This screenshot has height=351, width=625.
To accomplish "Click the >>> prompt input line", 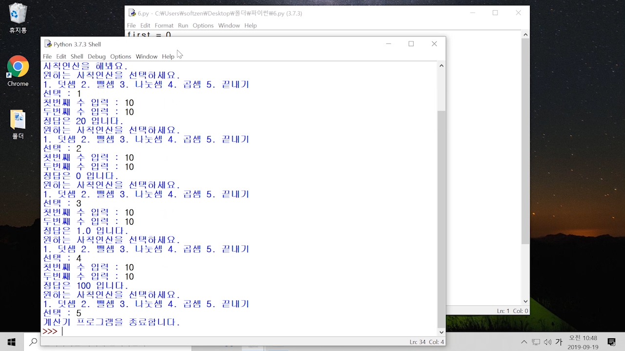I will coord(239,331).
